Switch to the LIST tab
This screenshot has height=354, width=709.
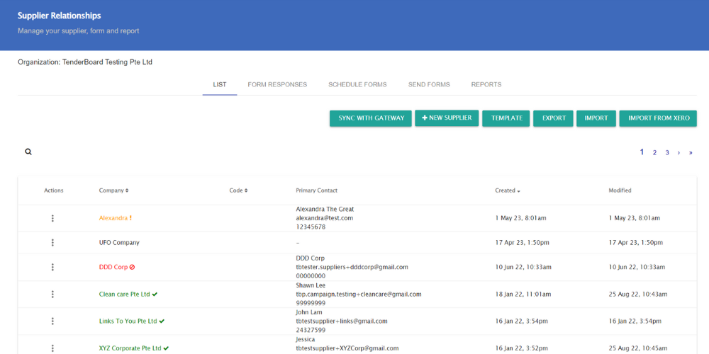[x=220, y=84]
